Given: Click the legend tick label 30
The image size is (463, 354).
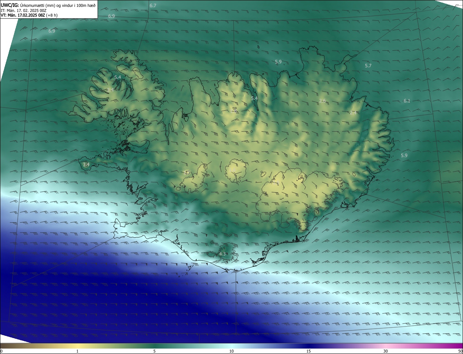Looking at the screenshot, I should 386,351.
